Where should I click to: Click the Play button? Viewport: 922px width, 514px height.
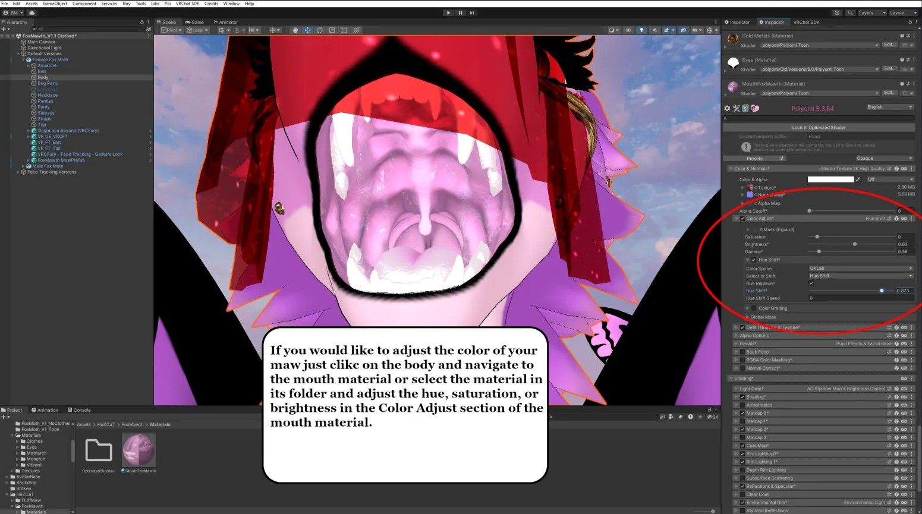click(x=448, y=12)
